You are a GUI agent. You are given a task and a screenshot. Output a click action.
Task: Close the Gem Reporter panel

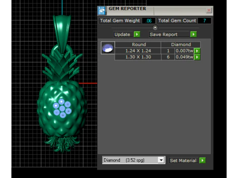(209, 10)
